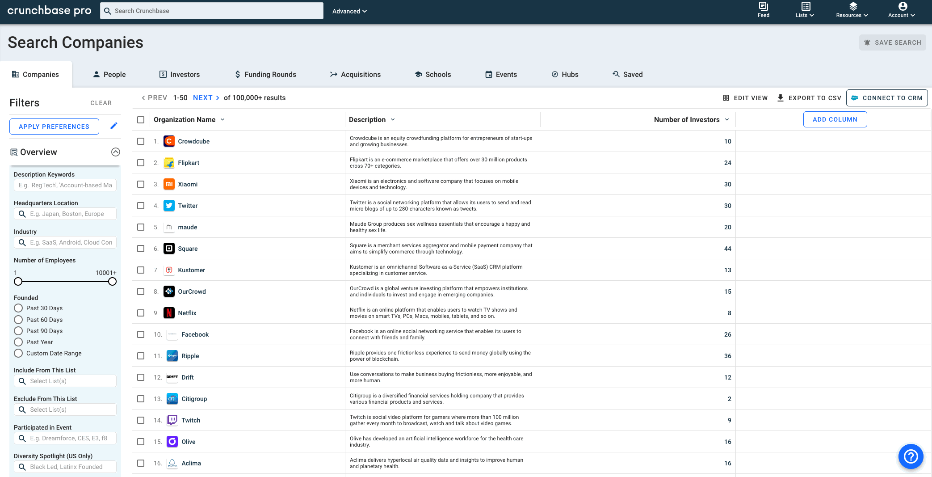Switch to the Investors tab

[180, 74]
